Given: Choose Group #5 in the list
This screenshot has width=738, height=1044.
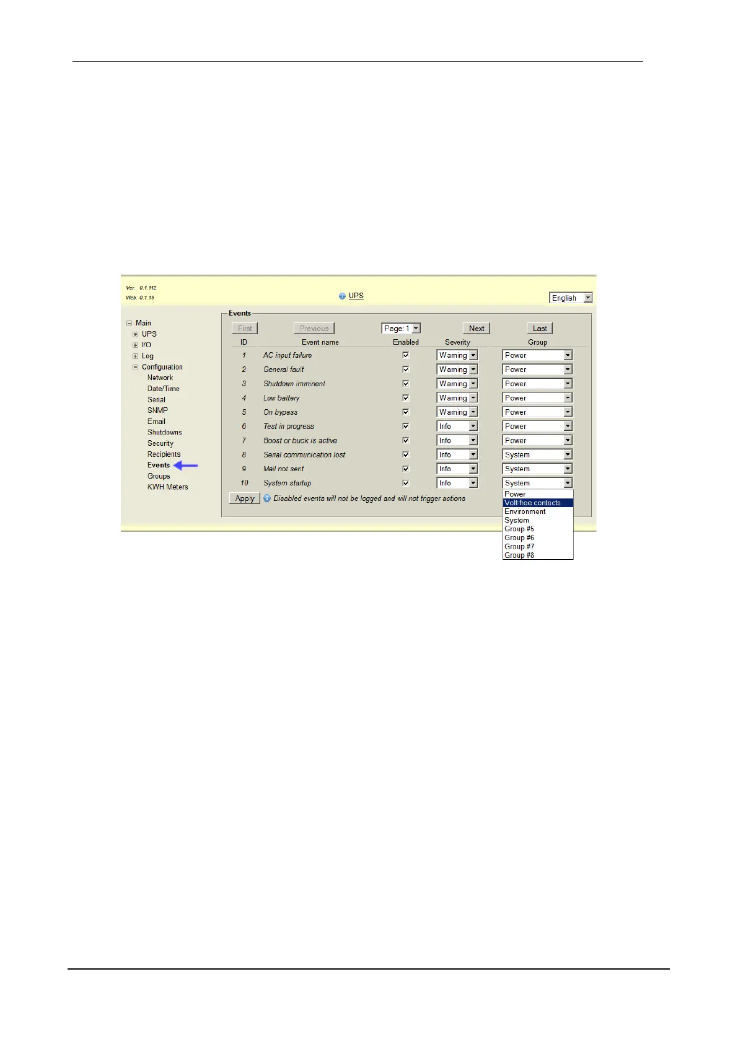Looking at the screenshot, I should [538, 529].
